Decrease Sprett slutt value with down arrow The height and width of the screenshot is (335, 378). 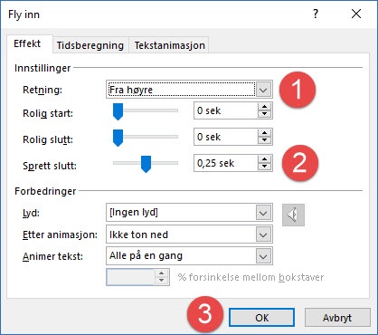pos(265,167)
